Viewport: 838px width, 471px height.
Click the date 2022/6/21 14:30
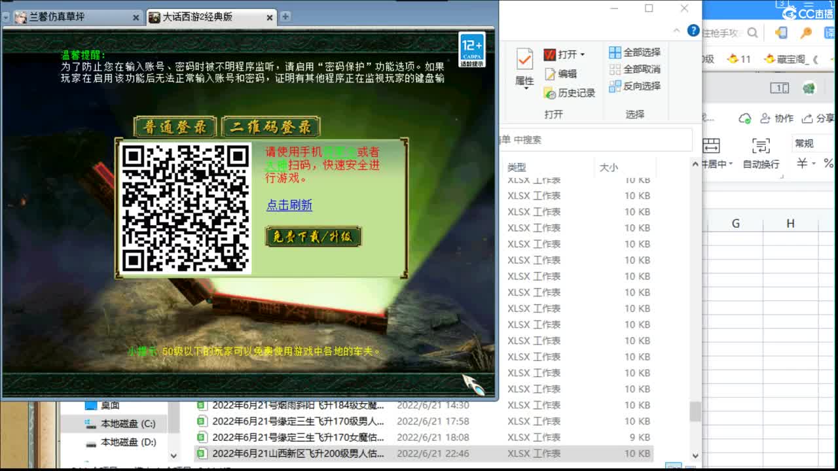(x=433, y=406)
